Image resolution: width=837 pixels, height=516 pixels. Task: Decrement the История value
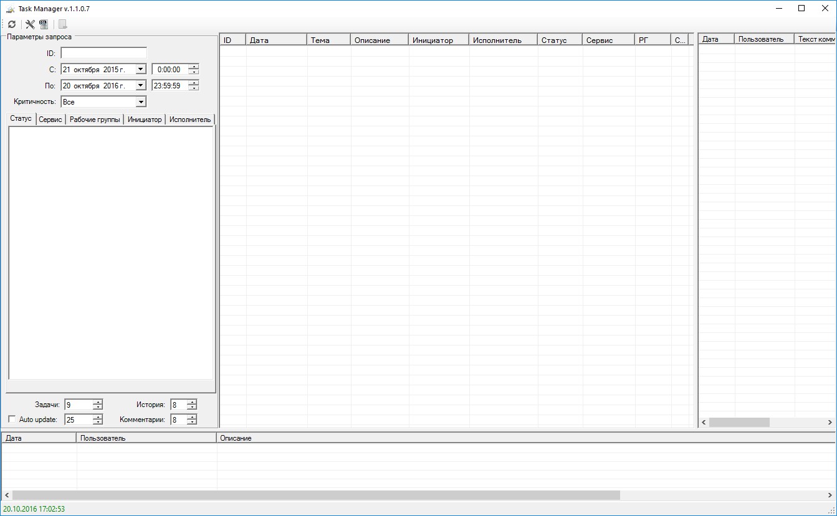point(191,408)
